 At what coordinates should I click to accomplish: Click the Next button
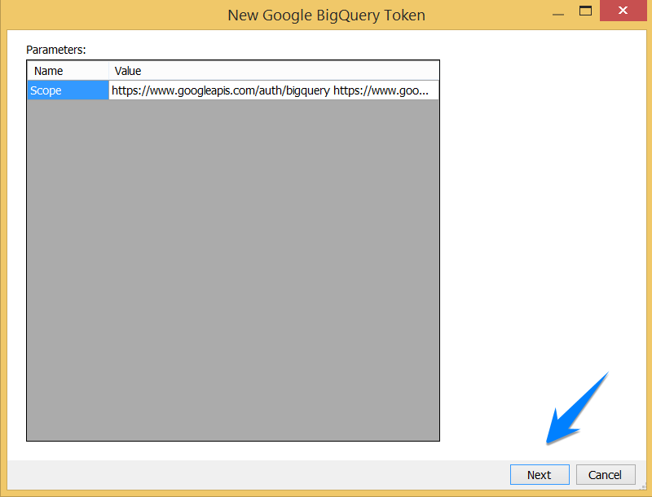coord(540,474)
